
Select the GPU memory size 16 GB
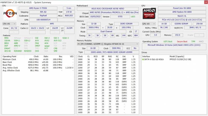(164, 24)
